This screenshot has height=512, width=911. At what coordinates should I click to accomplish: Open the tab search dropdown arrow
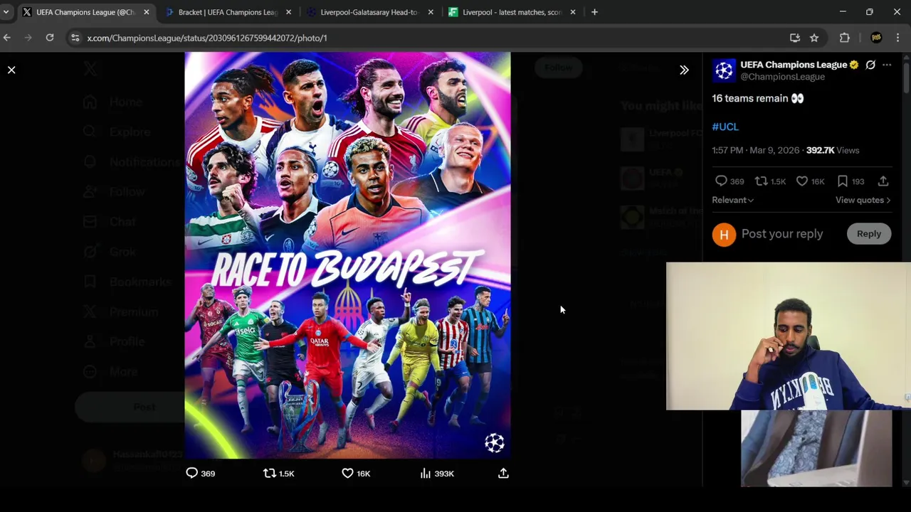point(6,12)
